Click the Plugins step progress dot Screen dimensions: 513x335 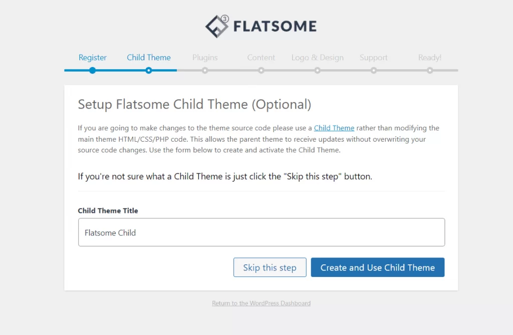pyautogui.click(x=204, y=71)
